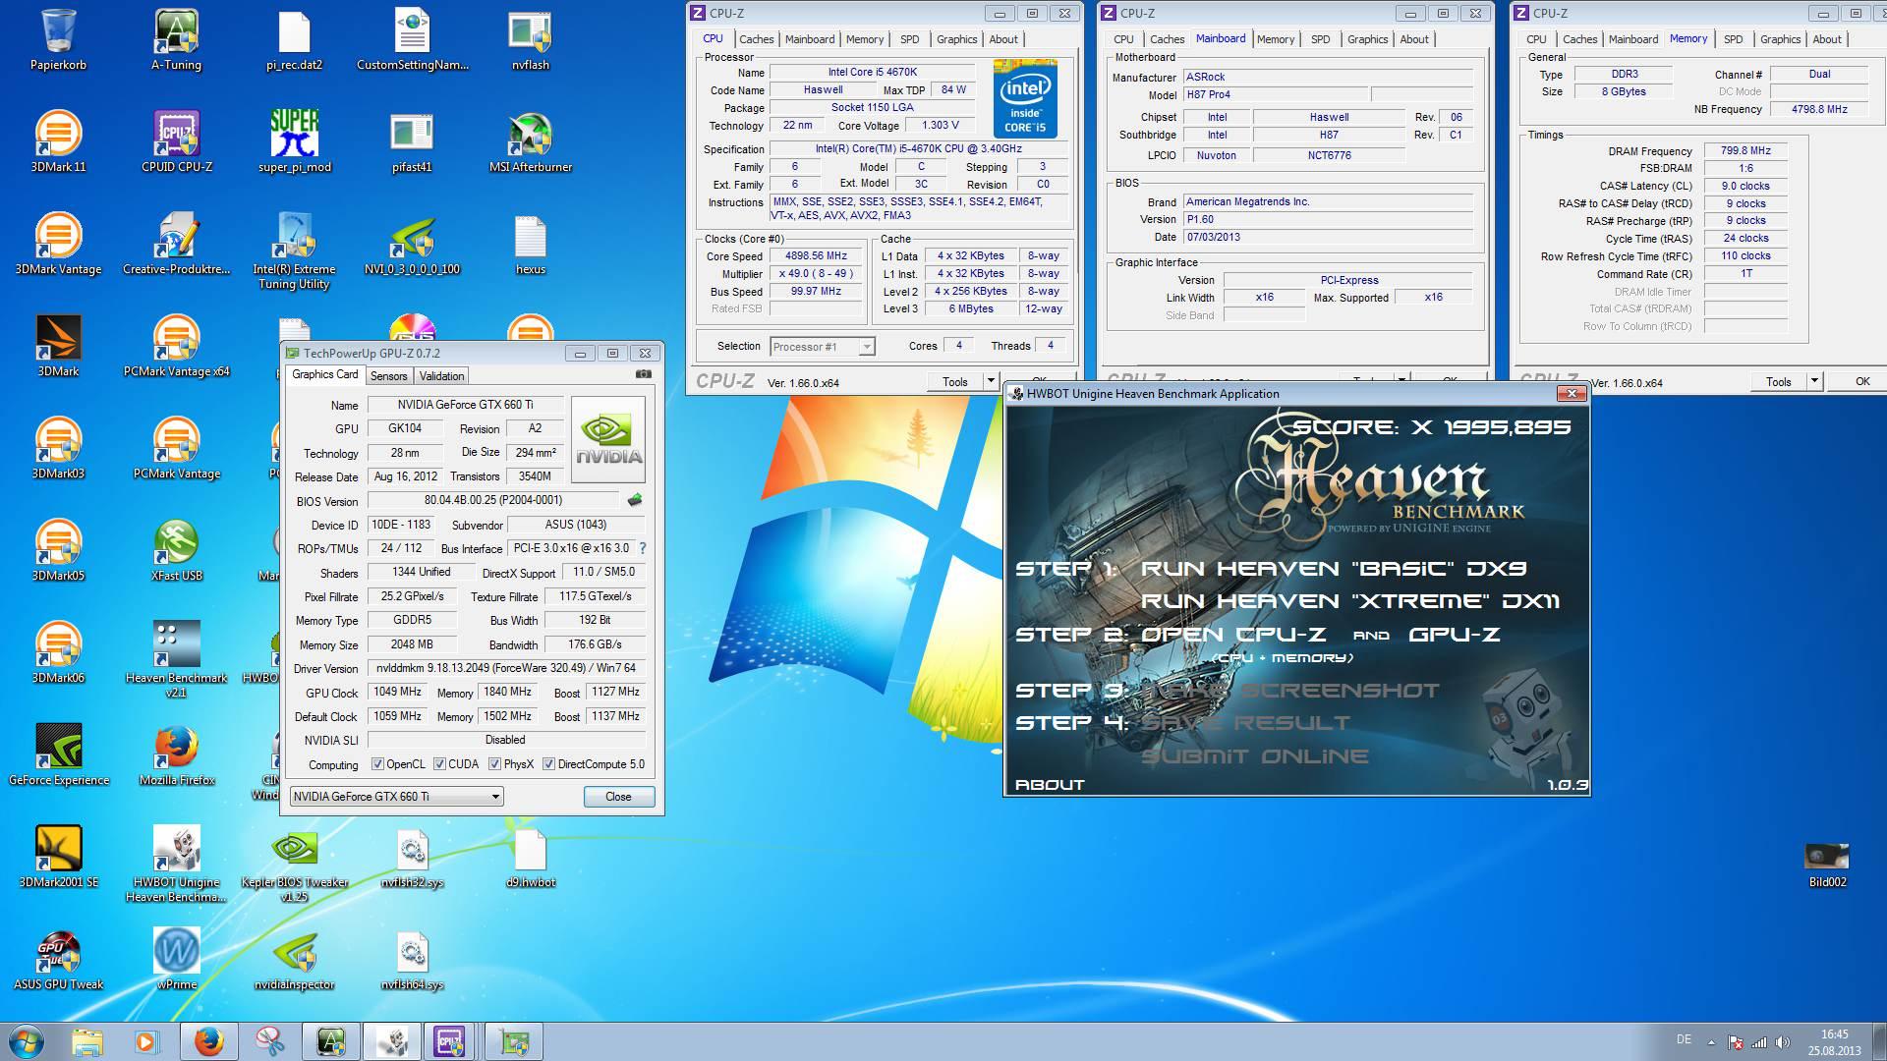Click the Bus Interface question mark
The height and width of the screenshot is (1061, 1887).
point(643,548)
